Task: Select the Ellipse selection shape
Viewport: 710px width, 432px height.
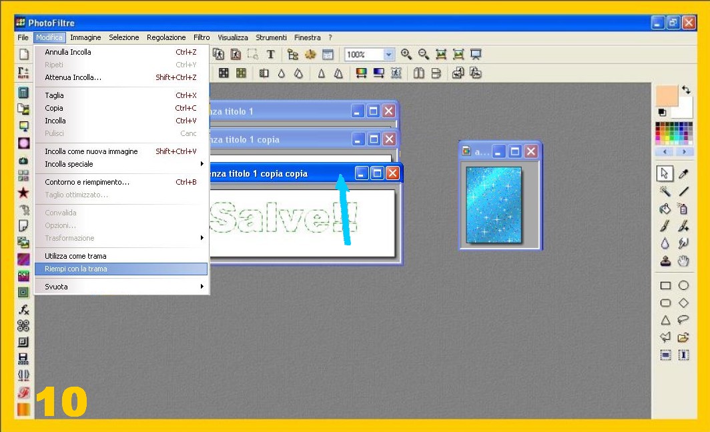Action: (683, 285)
